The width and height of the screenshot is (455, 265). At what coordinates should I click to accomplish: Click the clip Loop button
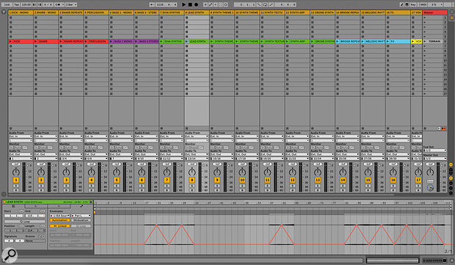25,222
